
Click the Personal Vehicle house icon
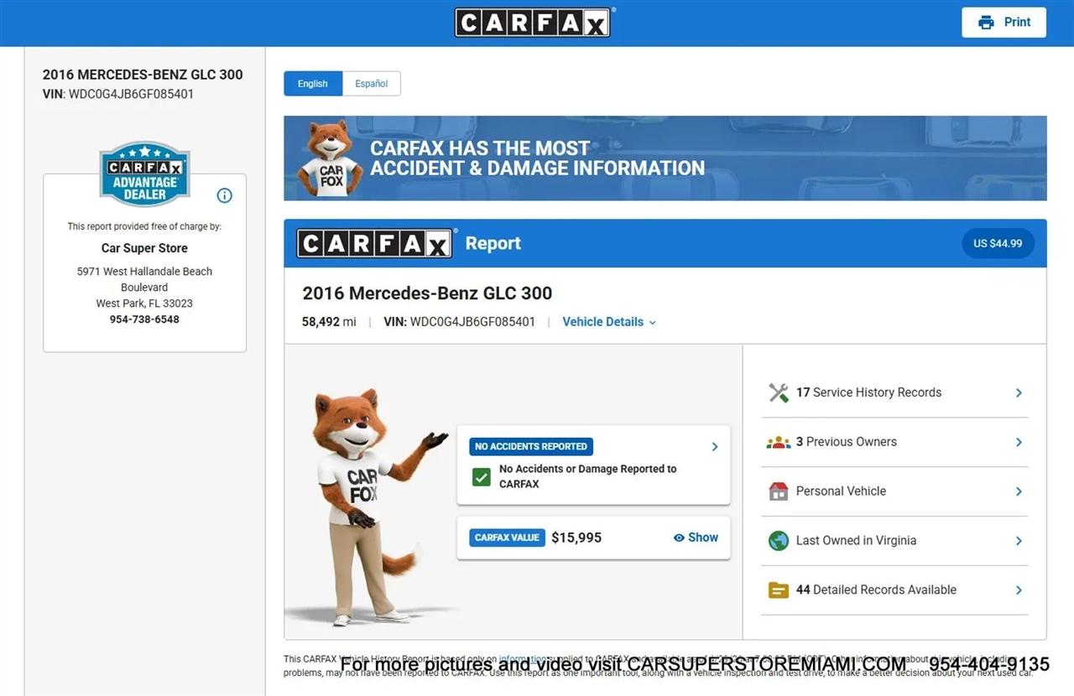[779, 491]
